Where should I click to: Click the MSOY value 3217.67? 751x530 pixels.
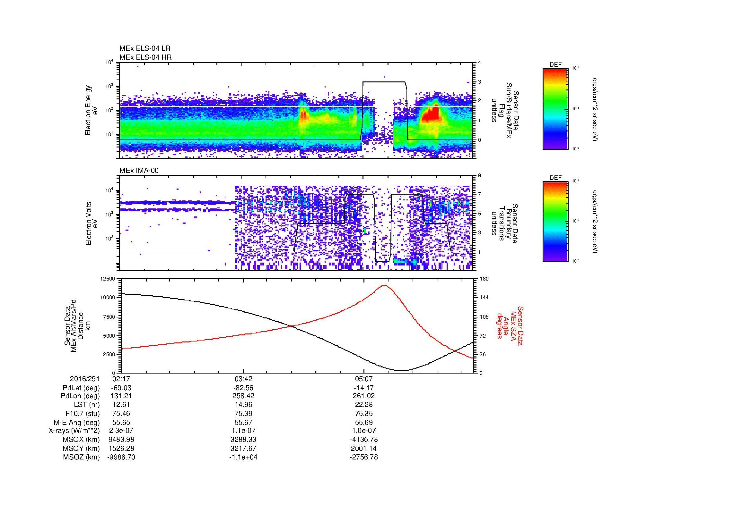coord(243,449)
